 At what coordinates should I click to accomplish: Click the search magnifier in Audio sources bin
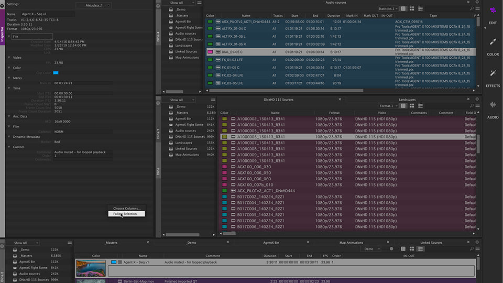click(x=472, y=9)
